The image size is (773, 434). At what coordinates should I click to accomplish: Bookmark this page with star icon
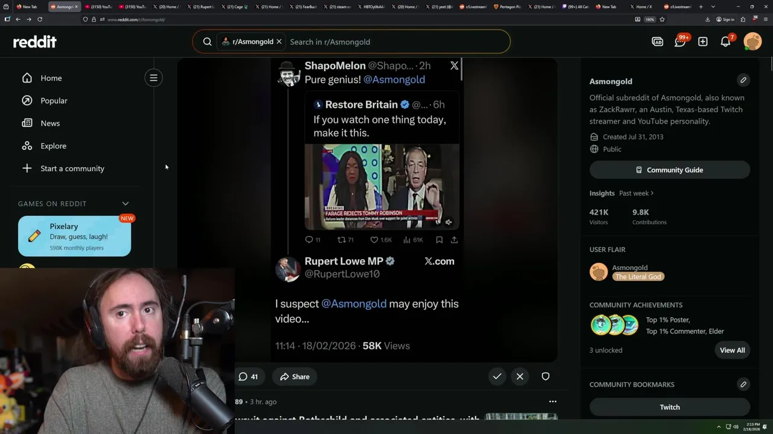click(662, 19)
